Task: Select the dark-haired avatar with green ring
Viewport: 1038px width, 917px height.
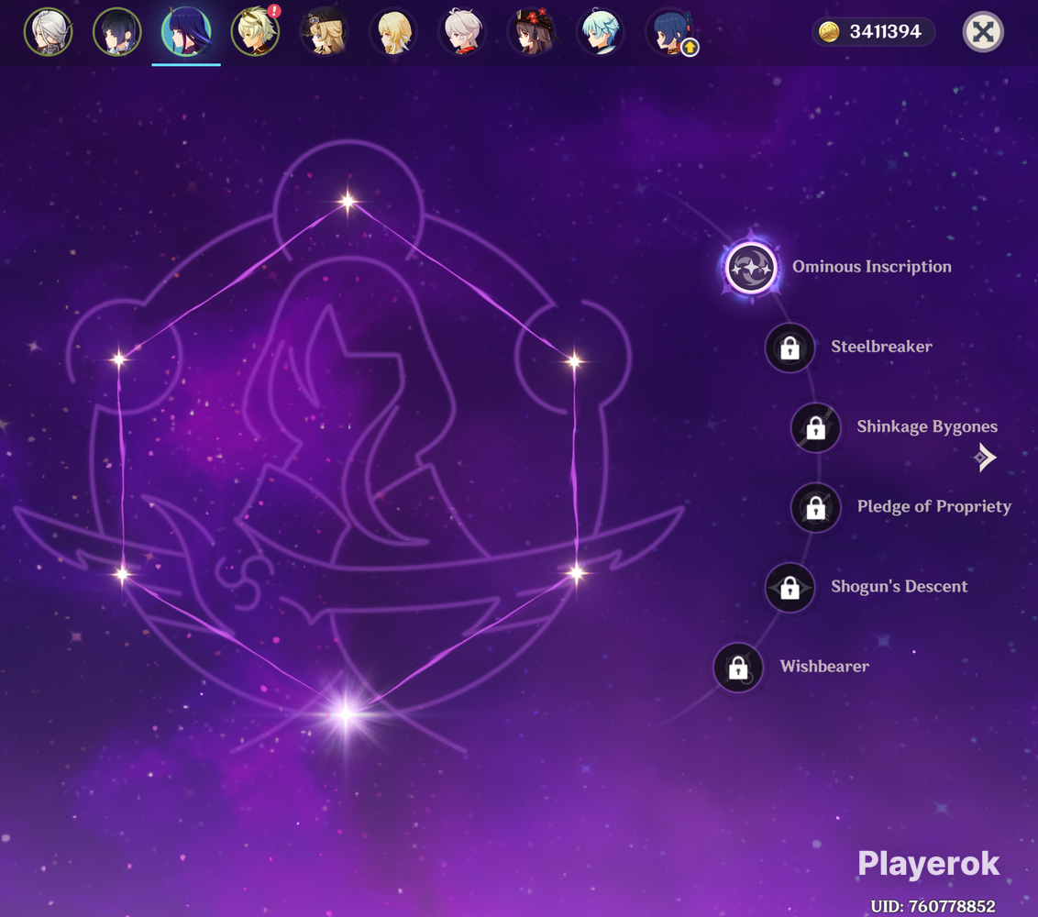Action: (x=117, y=31)
